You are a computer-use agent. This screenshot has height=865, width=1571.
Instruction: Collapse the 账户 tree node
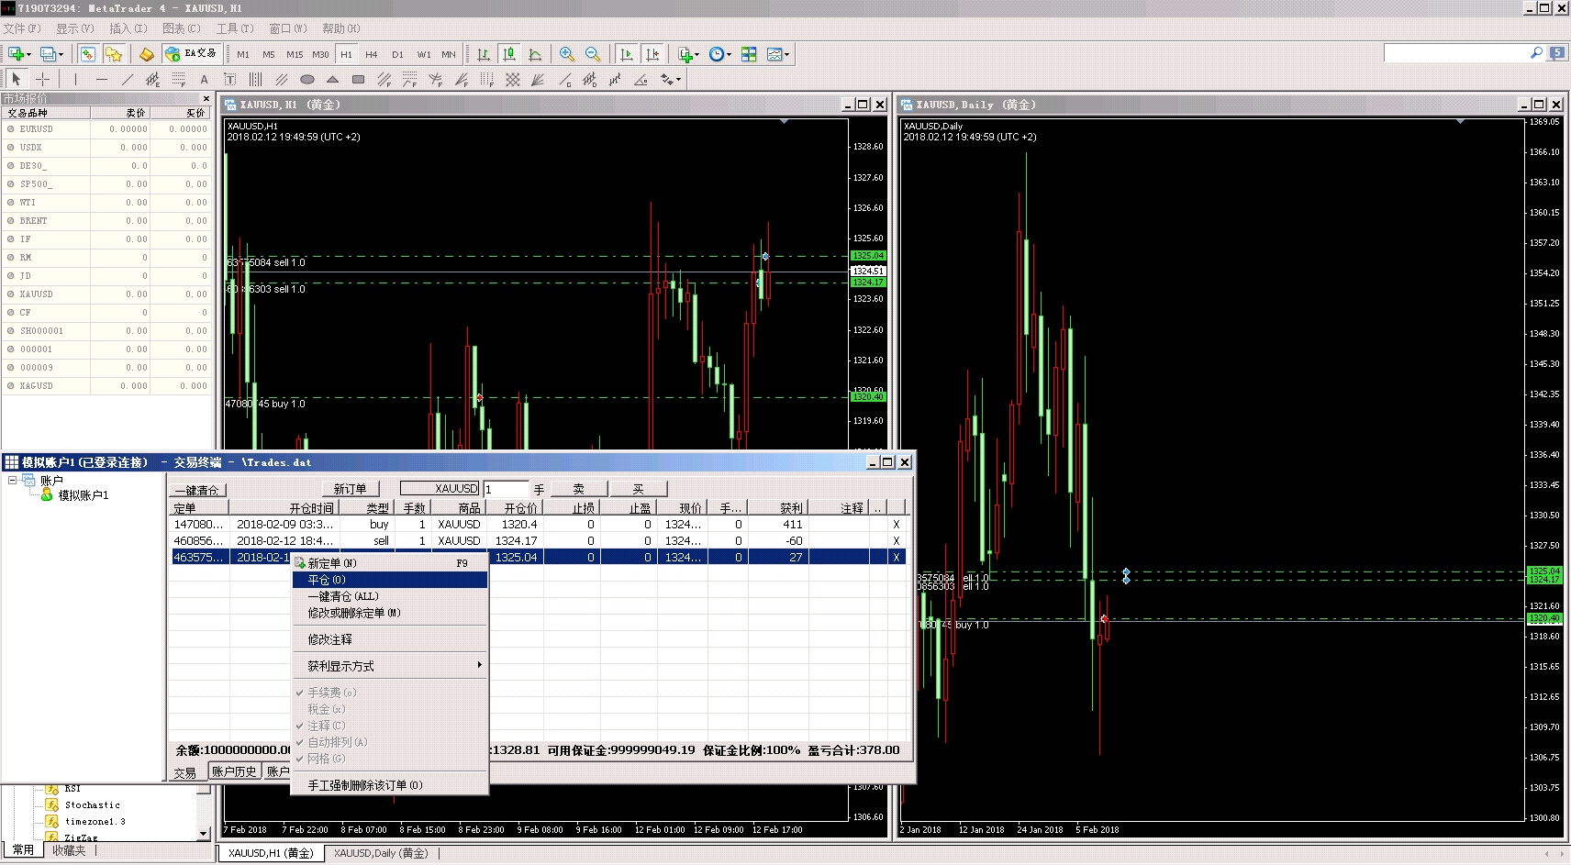(x=13, y=480)
